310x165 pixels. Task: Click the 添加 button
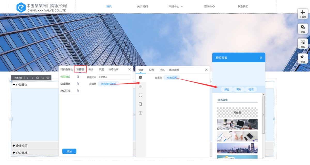[x=69, y=151]
